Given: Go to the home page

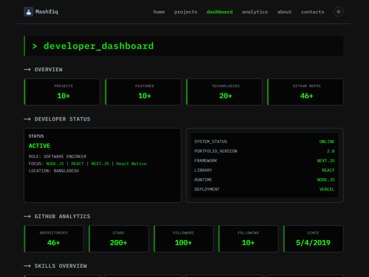Looking at the screenshot, I should pyautogui.click(x=159, y=12).
